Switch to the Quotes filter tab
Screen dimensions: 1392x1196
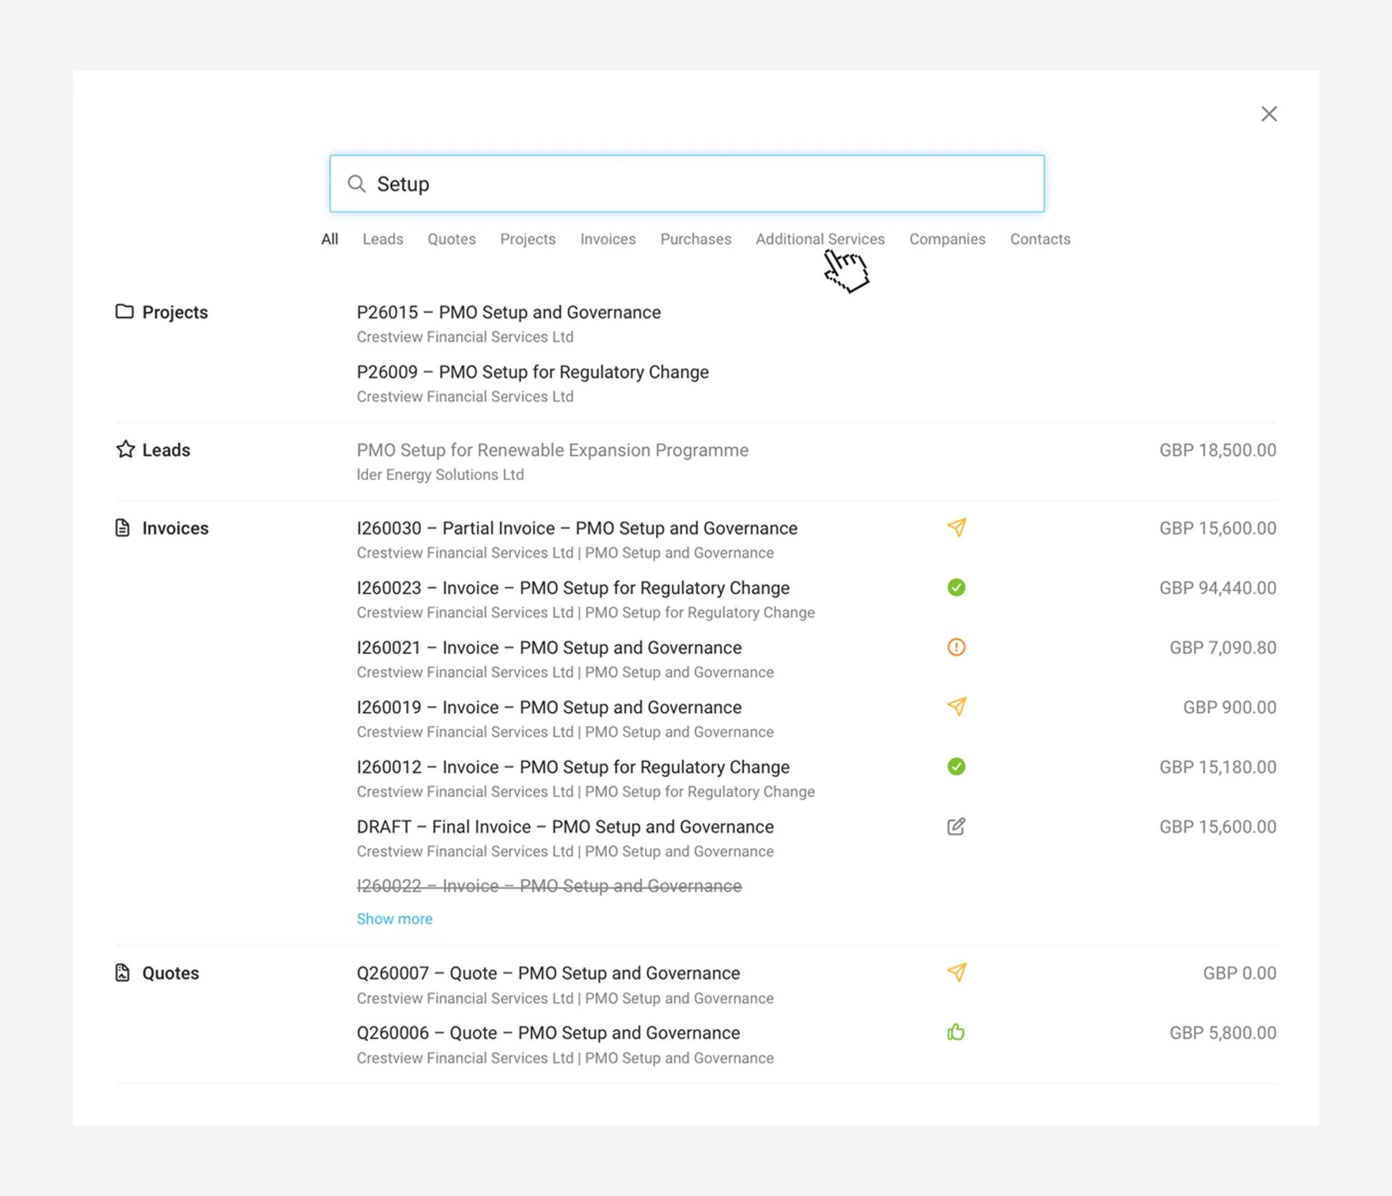point(451,239)
